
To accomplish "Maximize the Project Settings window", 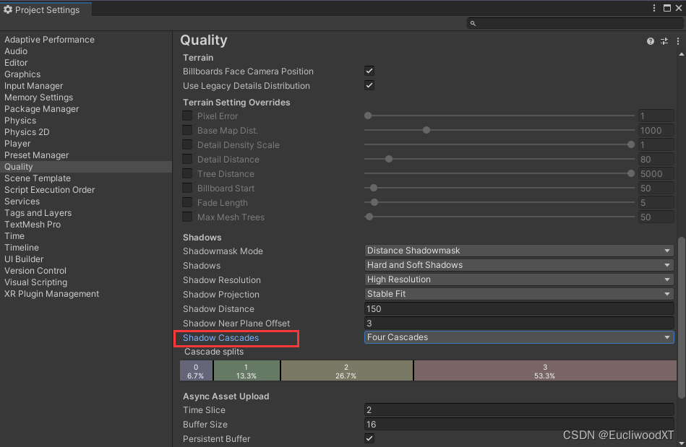I will [666, 8].
